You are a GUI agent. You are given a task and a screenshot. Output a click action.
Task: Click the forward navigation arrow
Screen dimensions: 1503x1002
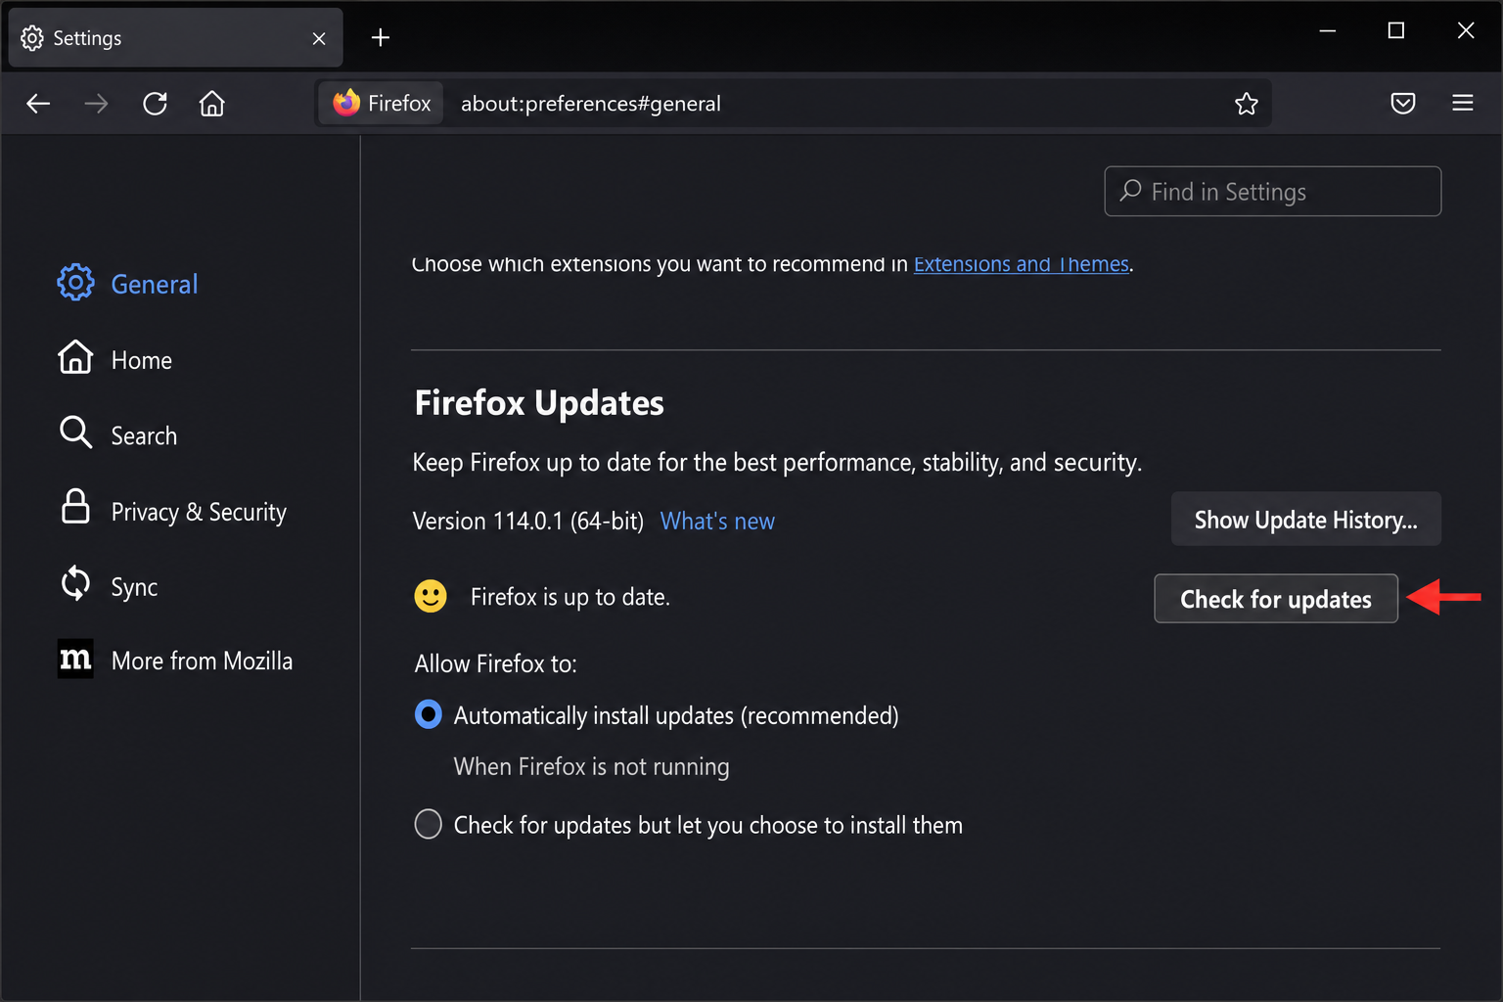pyautogui.click(x=96, y=104)
